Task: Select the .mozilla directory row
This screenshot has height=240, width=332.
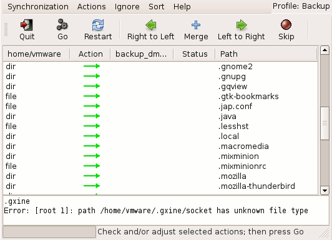Action: [x=160, y=176]
